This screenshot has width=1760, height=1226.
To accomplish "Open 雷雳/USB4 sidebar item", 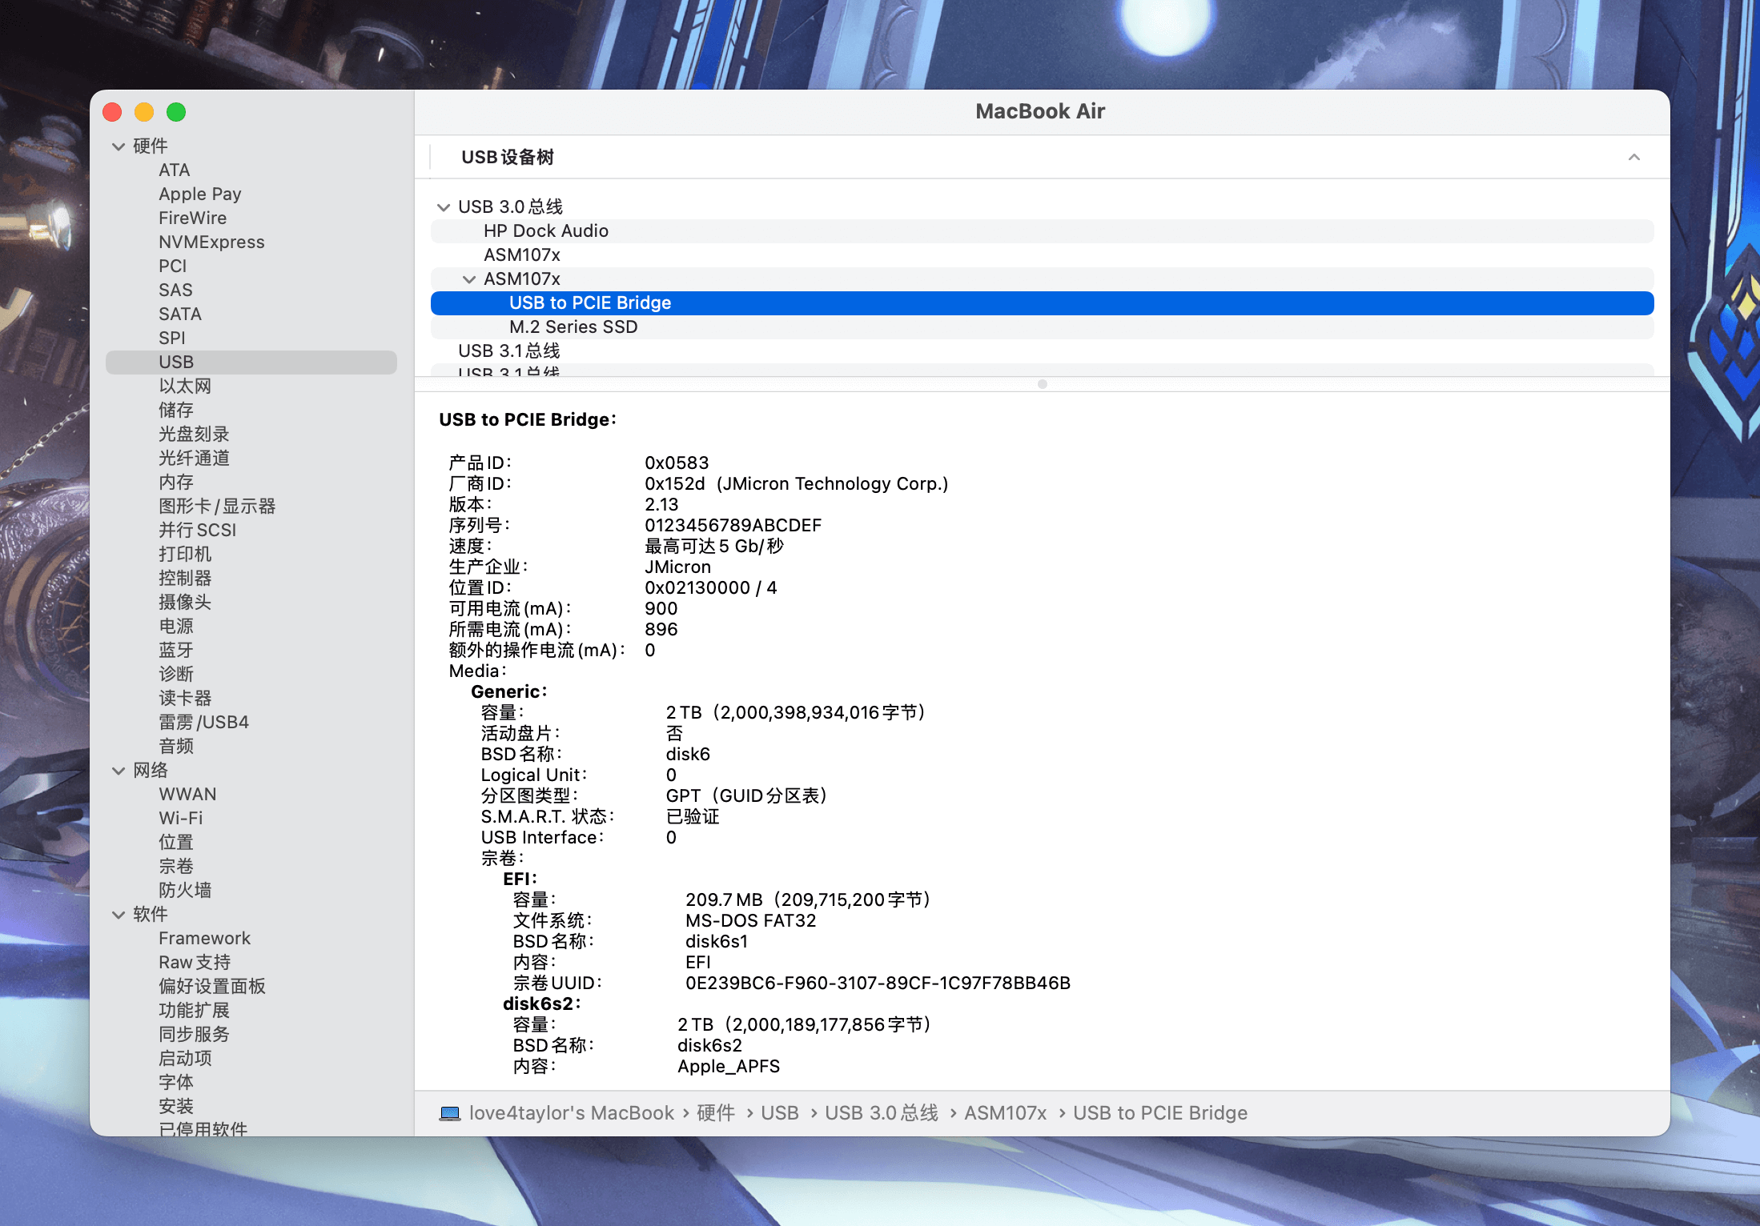I will (x=203, y=723).
